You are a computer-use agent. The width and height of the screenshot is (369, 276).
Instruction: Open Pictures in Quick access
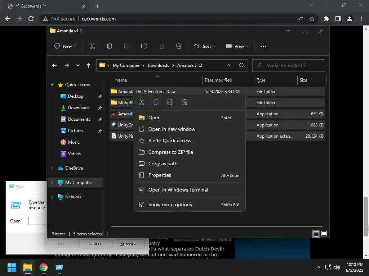76,131
